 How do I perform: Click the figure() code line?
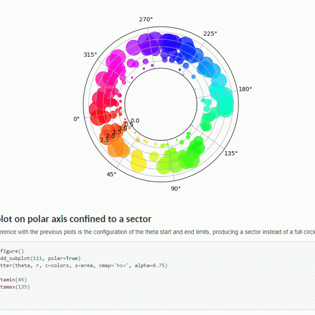(13, 251)
